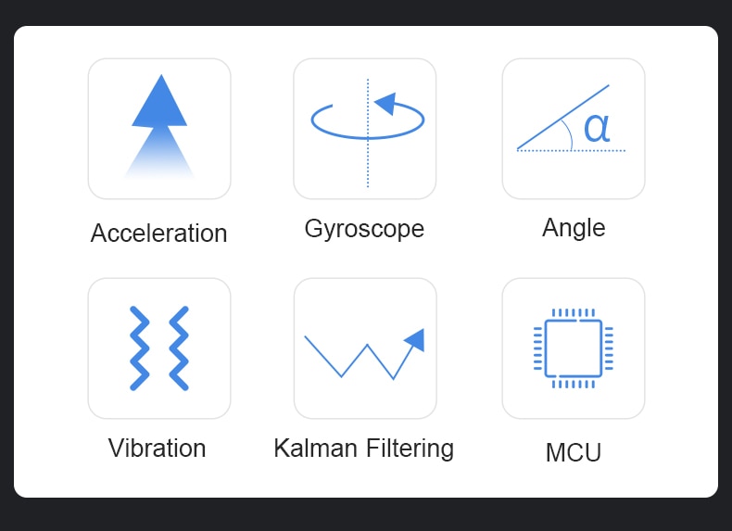732x531 pixels.
Task: Click the arrowhead on Kalman Filtering line
Action: [415, 339]
